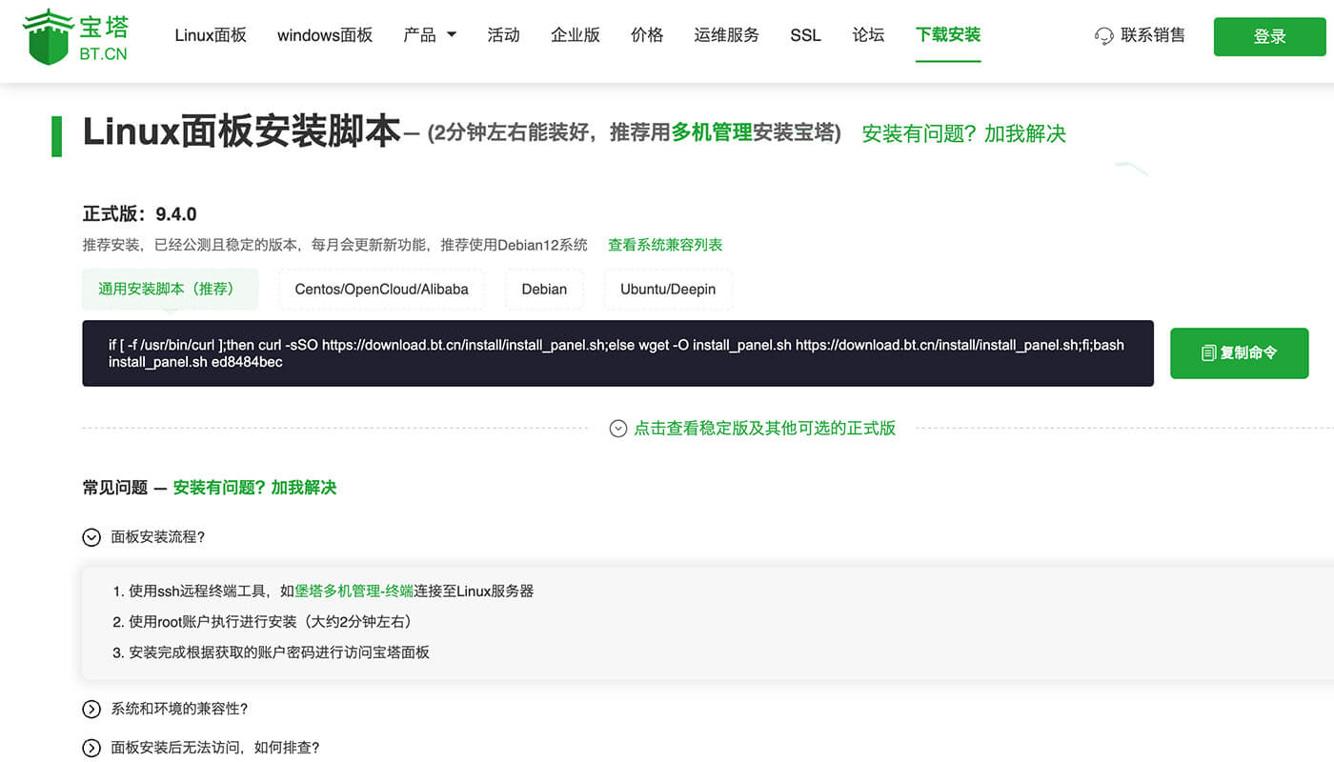Switch to Centos/OpenCloud/Alibaba tab
This screenshot has width=1334, height=762.
coord(381,289)
